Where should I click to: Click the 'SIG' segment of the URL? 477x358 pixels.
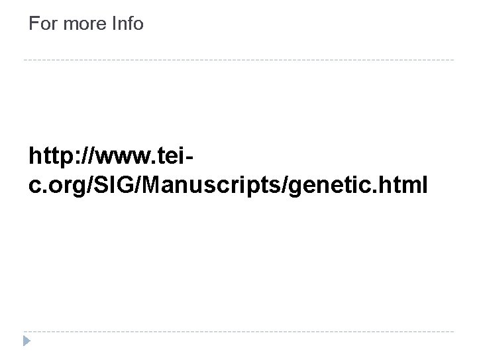coord(113,184)
